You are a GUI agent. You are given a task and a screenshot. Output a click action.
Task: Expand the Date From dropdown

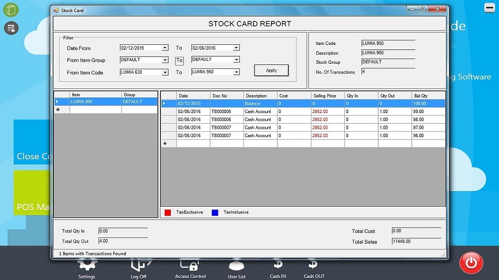165,48
